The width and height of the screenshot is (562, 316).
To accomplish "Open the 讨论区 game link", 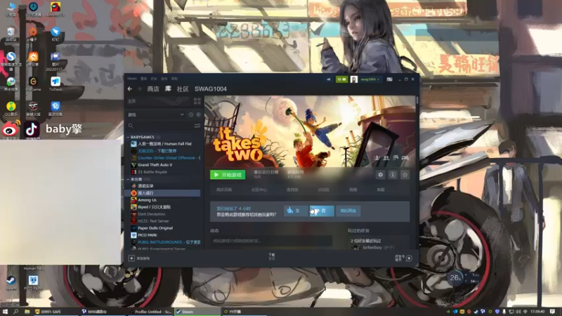I will [x=324, y=190].
